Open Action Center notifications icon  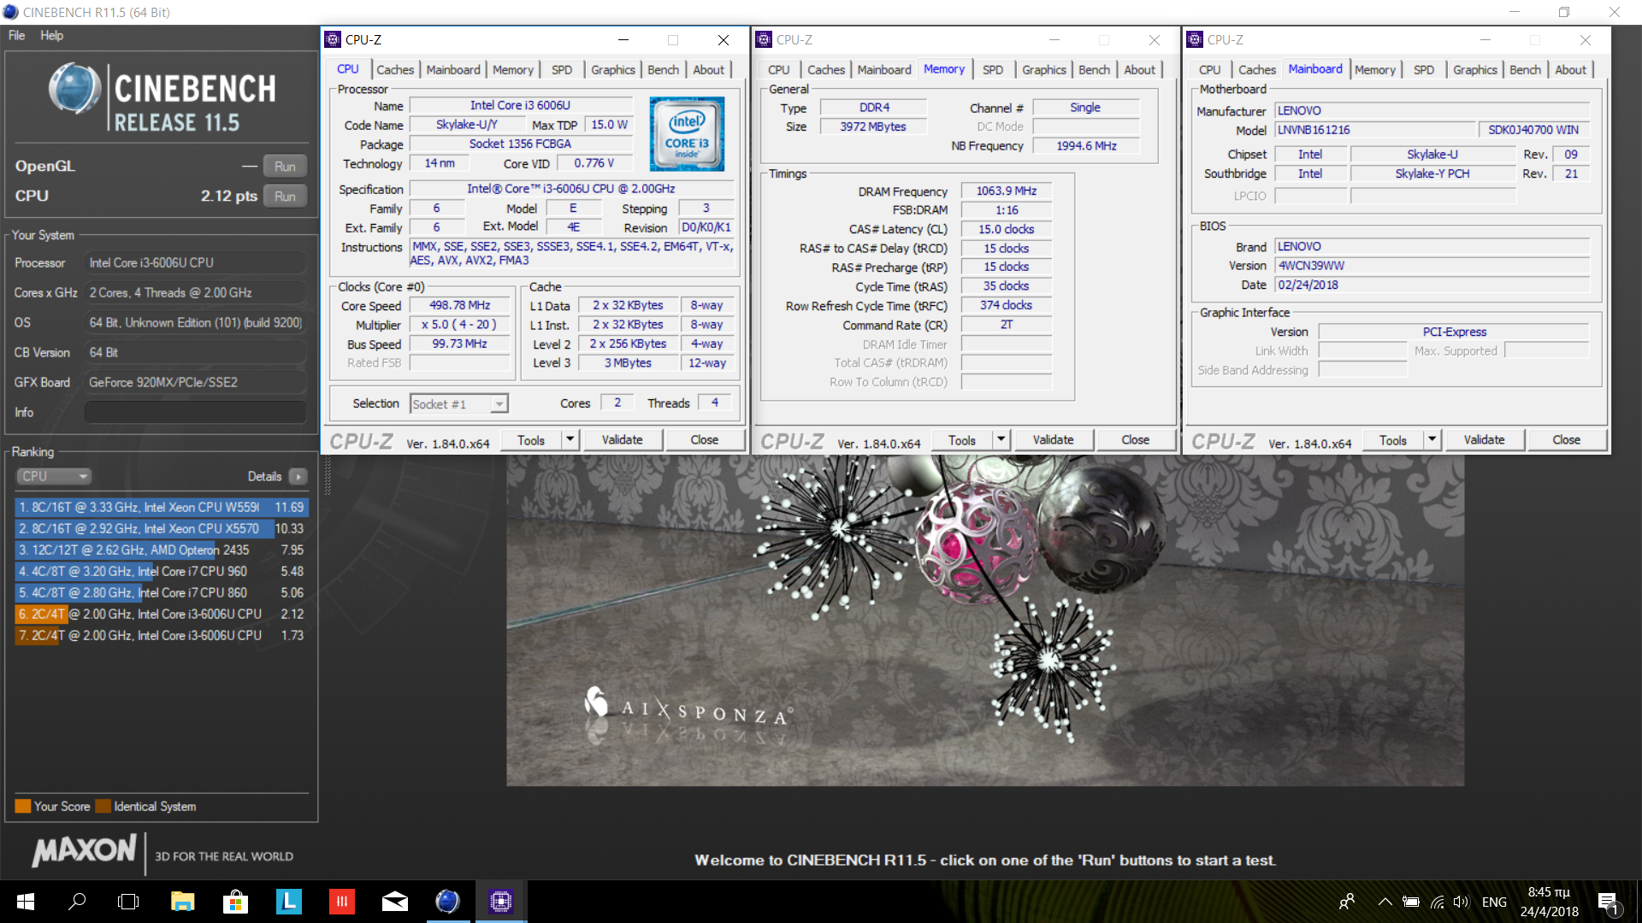click(x=1608, y=902)
